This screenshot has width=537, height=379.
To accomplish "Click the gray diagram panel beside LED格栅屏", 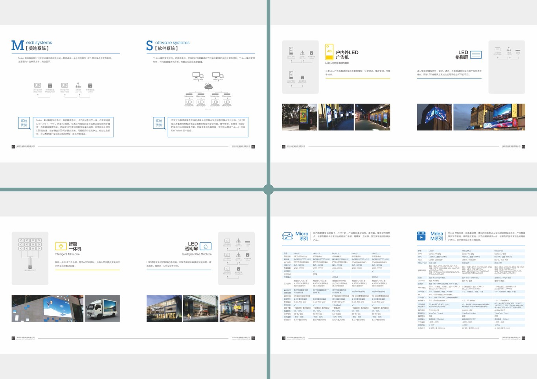I will [x=507, y=67].
